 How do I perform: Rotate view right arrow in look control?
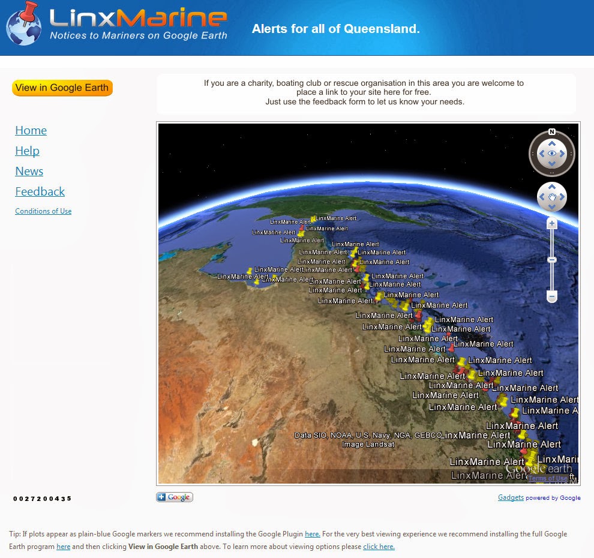click(x=562, y=154)
